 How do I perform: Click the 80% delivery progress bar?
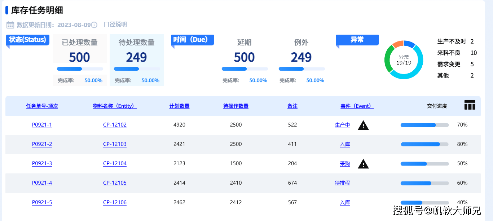click(424, 144)
